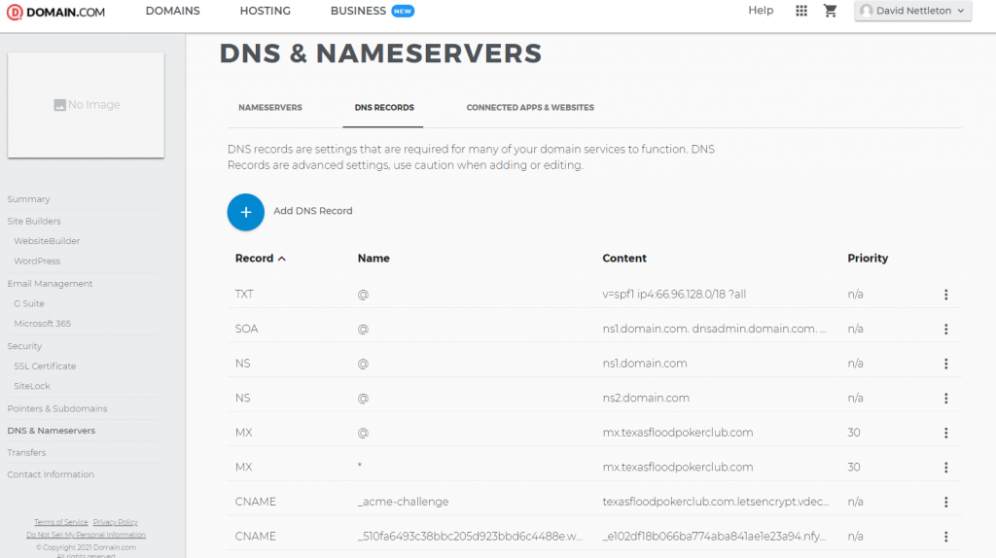Open three-dot menu for SOA record
The image size is (996, 558).
pyautogui.click(x=945, y=330)
